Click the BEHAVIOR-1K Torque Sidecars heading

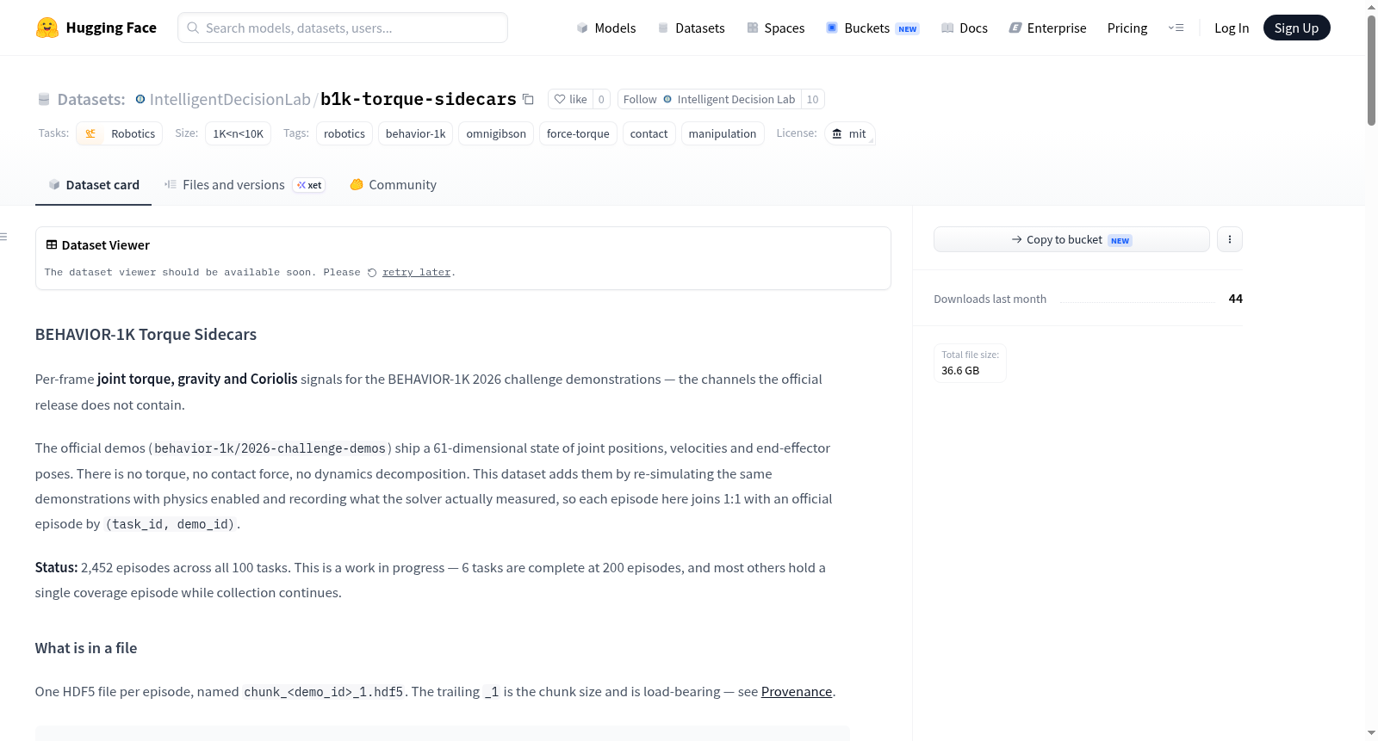(x=146, y=335)
